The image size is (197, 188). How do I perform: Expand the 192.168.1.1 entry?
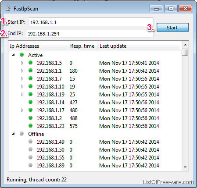point(22,71)
